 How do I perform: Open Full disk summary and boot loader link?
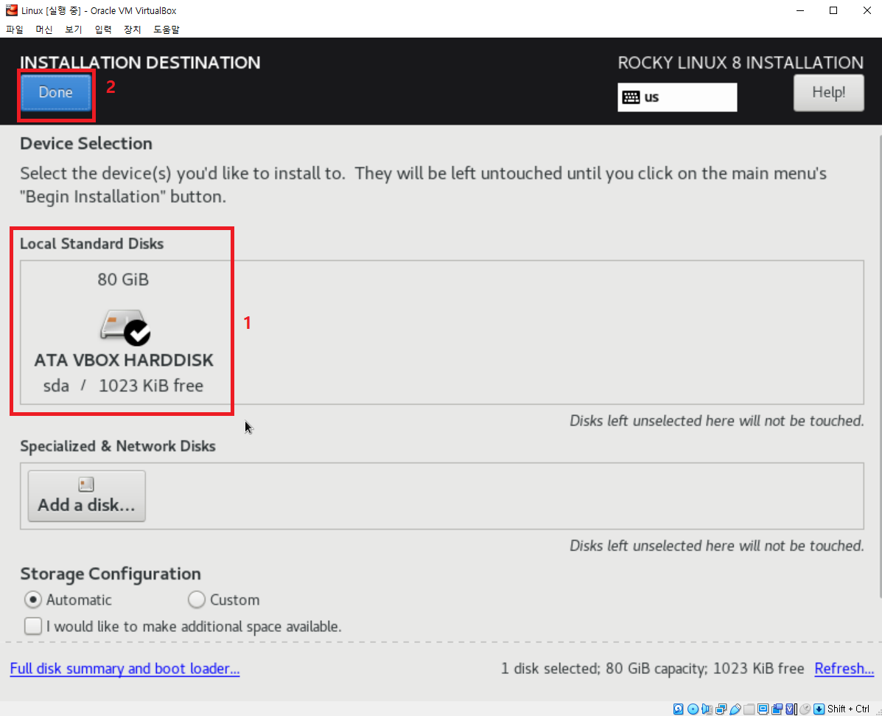coord(125,669)
